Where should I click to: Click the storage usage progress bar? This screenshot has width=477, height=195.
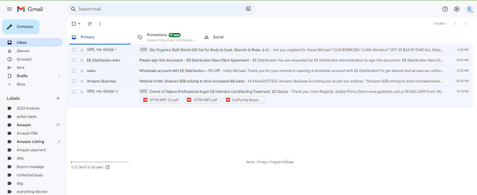point(100,162)
